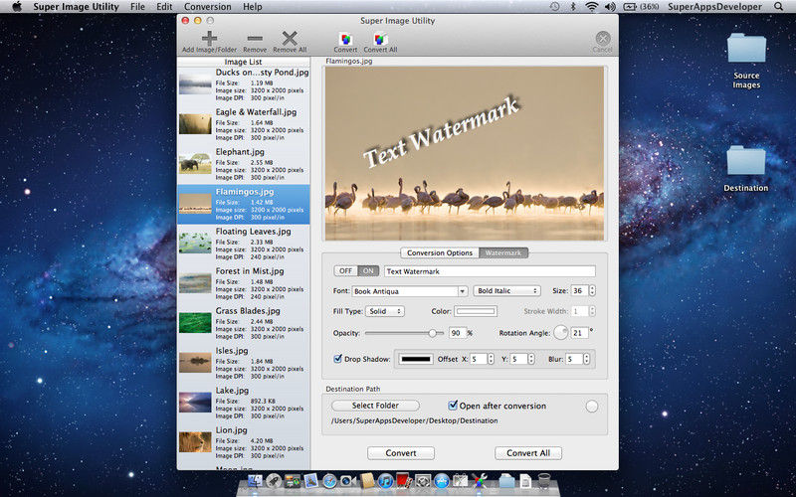Screen dimensions: 796x497
Task: Click the battery status icon
Action: tap(630, 7)
